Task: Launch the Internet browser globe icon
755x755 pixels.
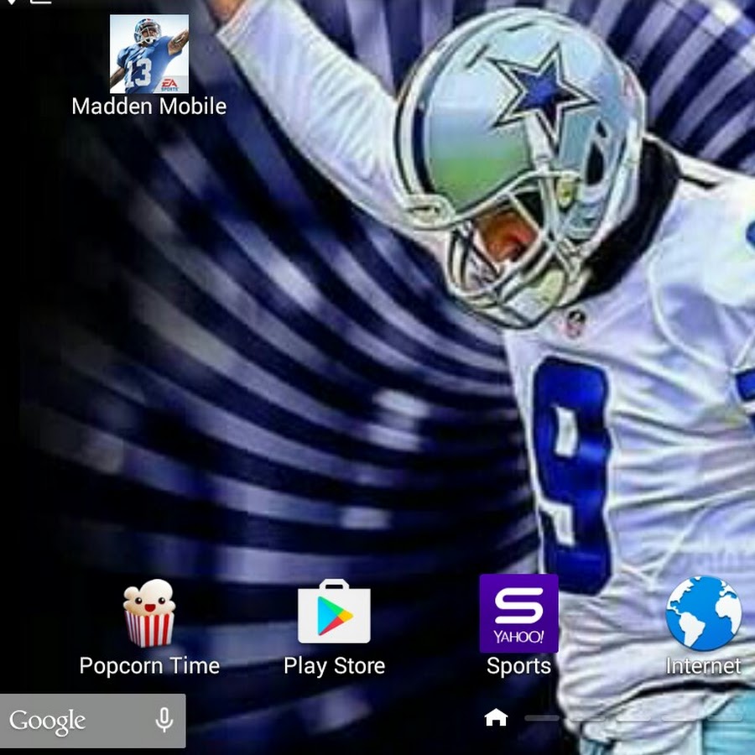Action: point(704,613)
